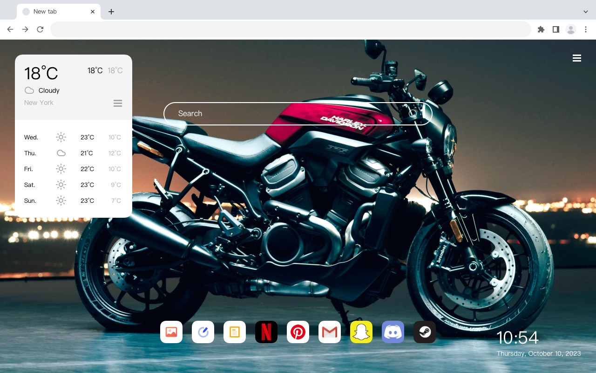Viewport: 596px width, 373px height.
Task: Focus the browser address bar
Action: [291, 29]
